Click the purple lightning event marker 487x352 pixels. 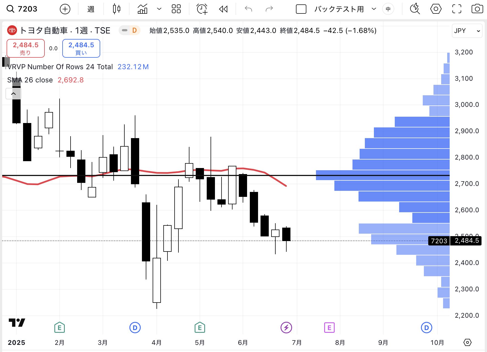point(286,328)
